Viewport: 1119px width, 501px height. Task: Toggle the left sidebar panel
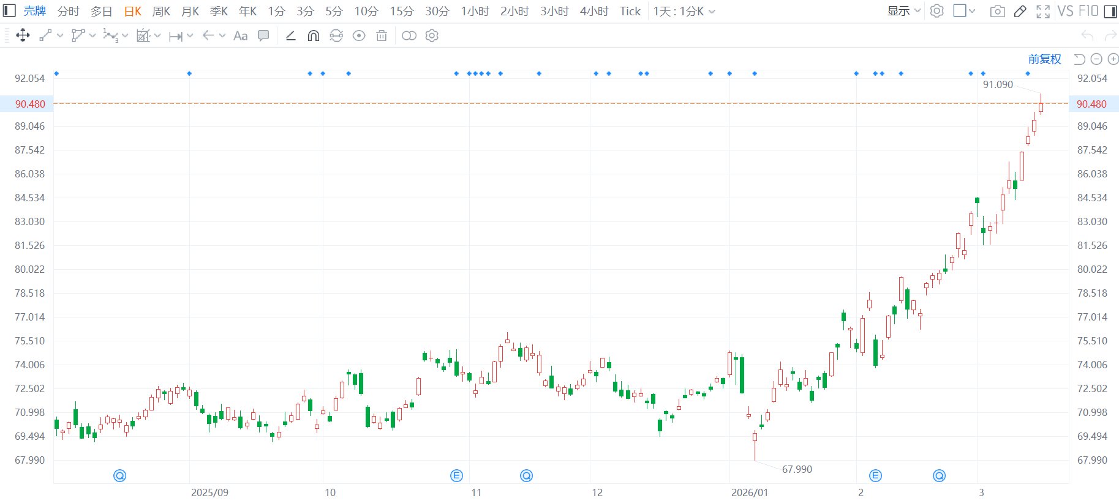click(9, 11)
